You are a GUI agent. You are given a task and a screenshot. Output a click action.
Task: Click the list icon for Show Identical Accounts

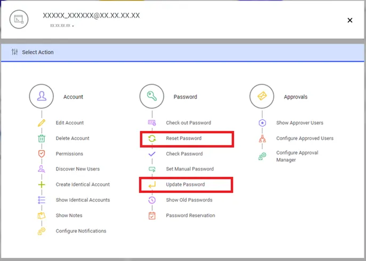tap(42, 200)
